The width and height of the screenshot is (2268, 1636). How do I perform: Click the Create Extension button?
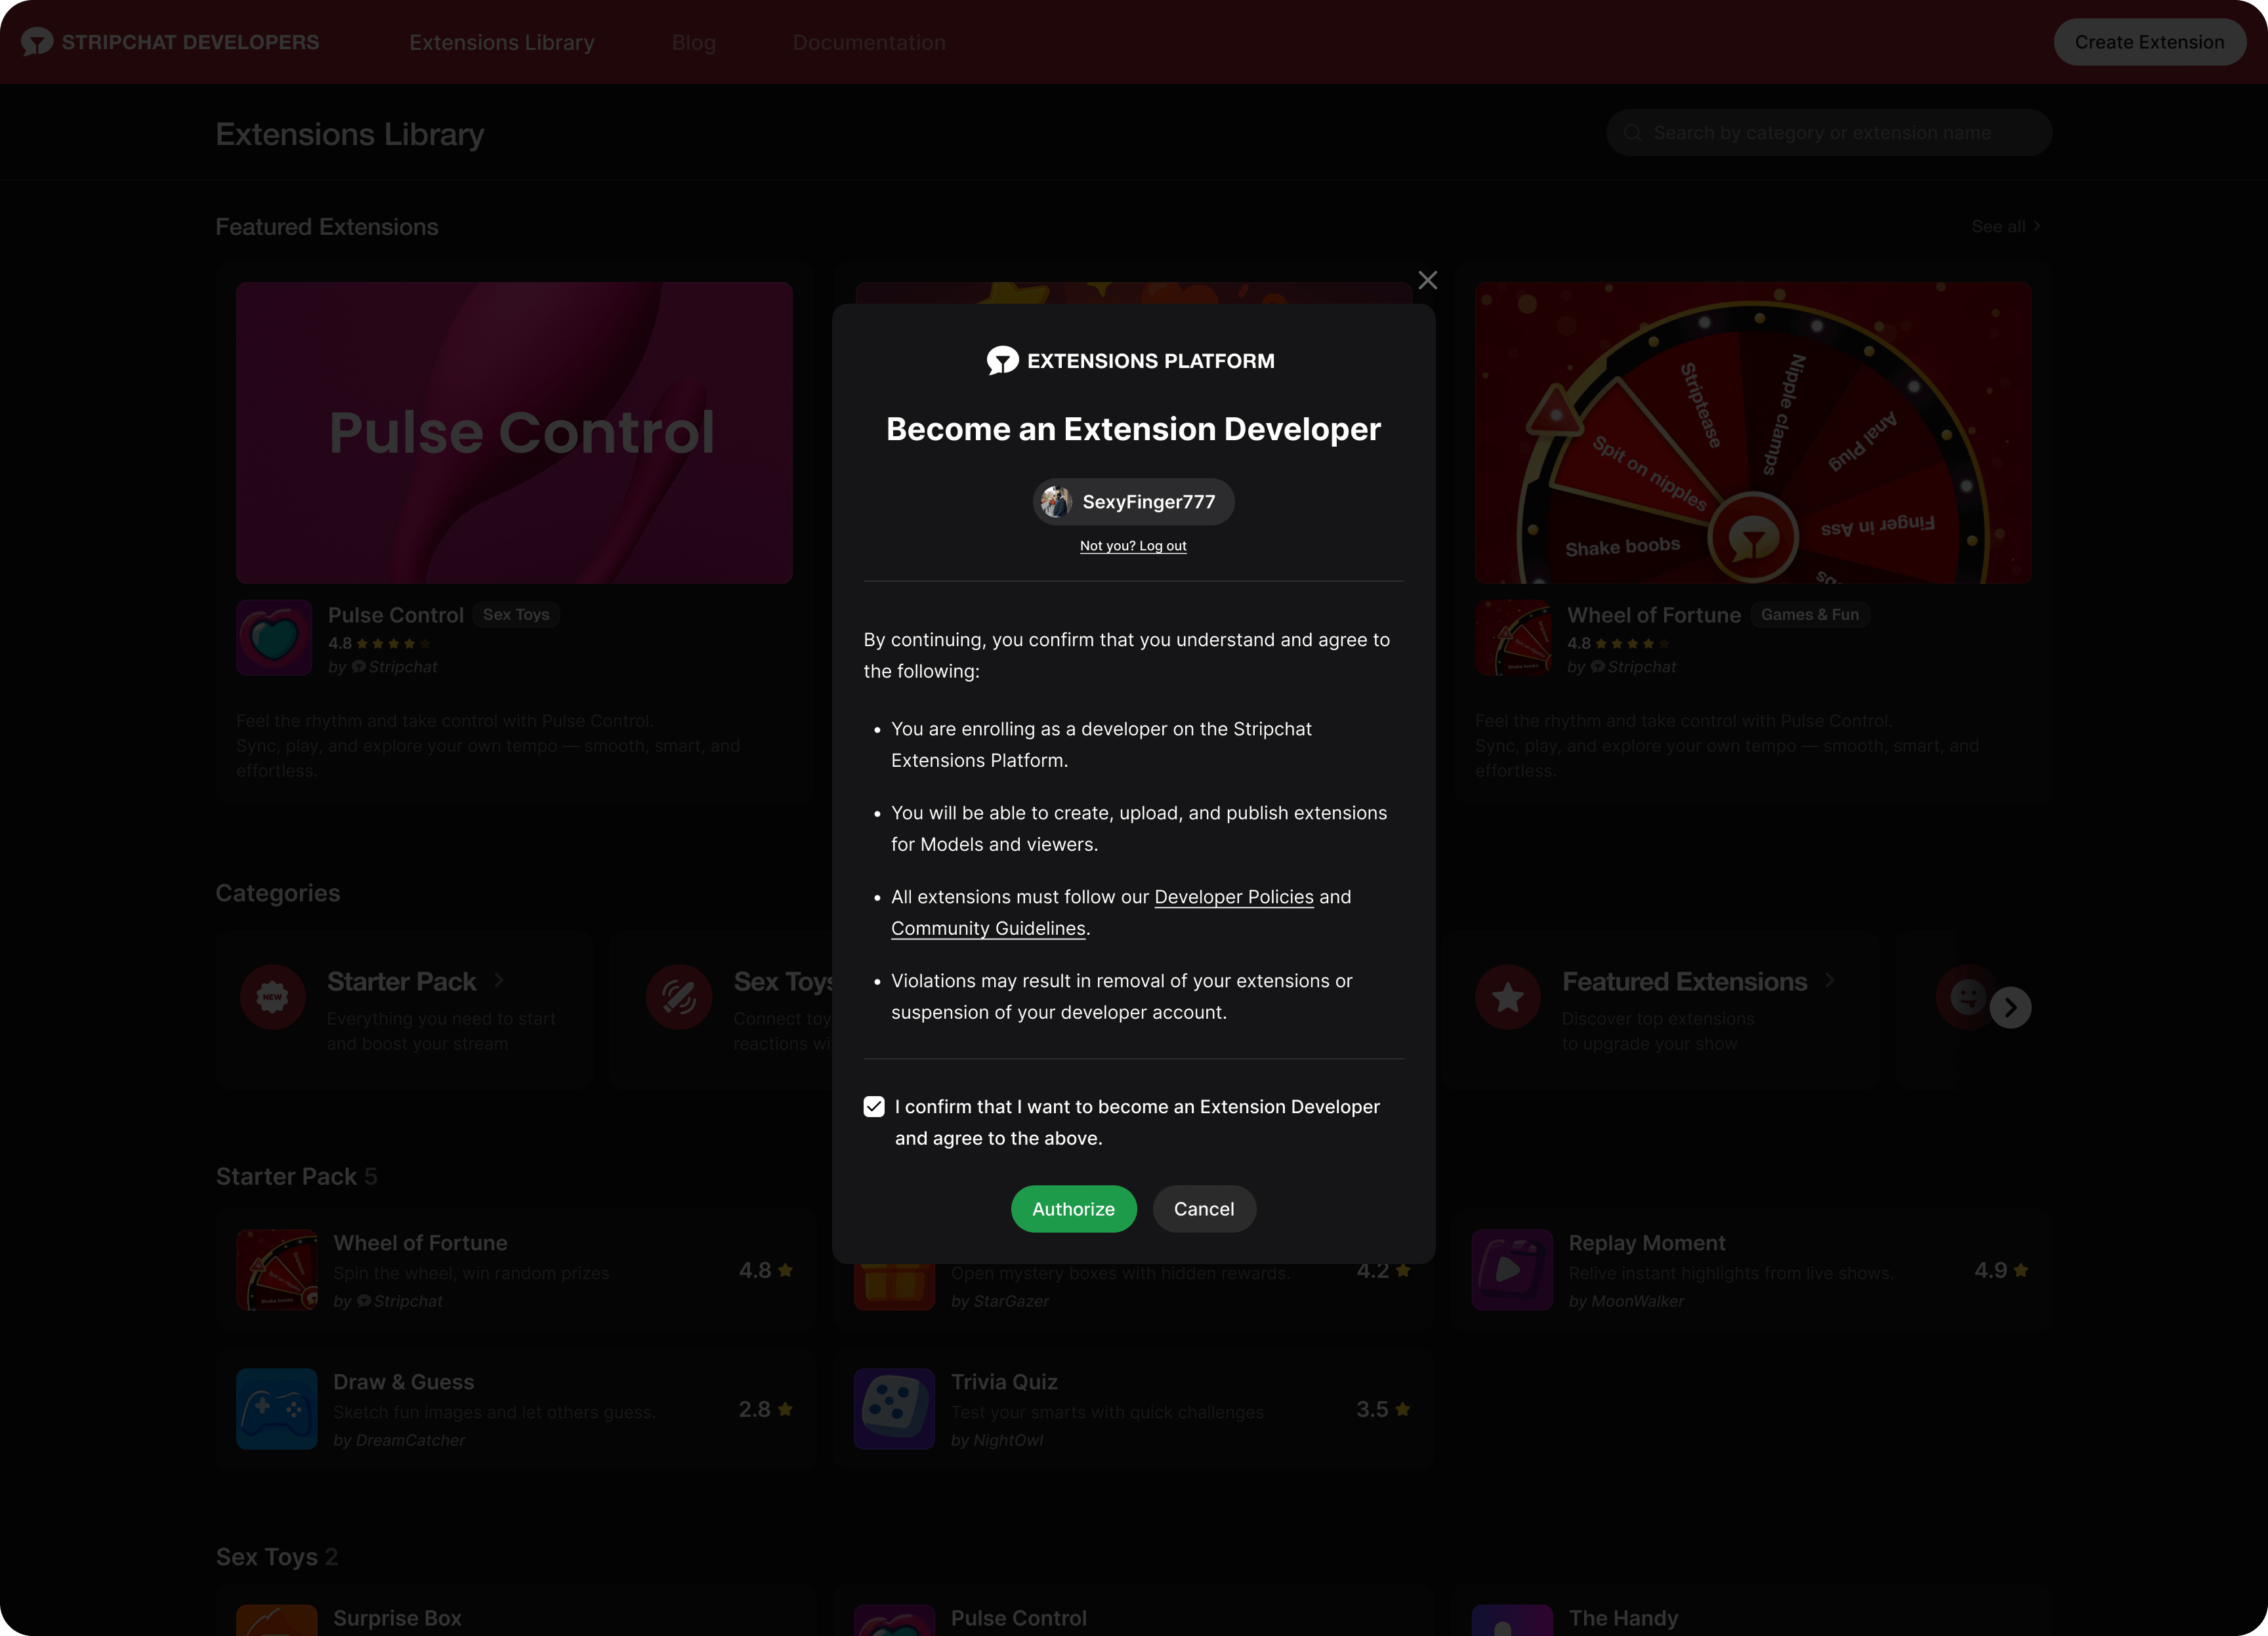pos(2149,42)
